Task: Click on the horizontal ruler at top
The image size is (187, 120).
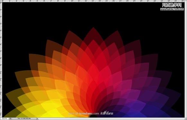Action: pos(93,1)
